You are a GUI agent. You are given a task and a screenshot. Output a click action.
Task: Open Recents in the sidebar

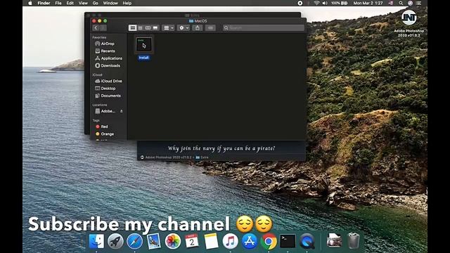click(x=108, y=51)
